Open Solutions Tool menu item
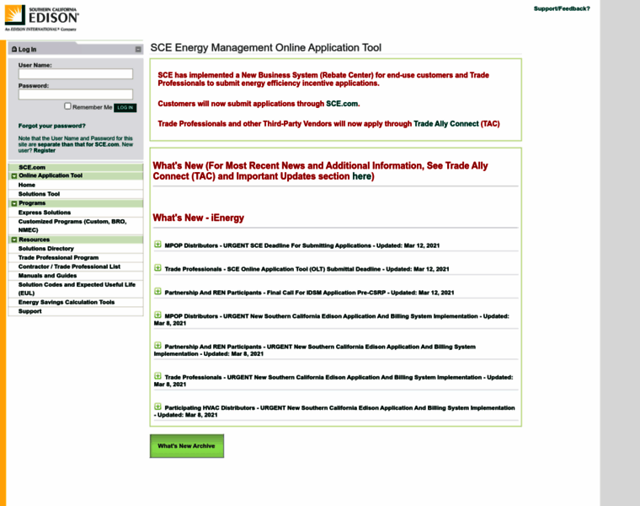The height and width of the screenshot is (506, 640). point(39,194)
